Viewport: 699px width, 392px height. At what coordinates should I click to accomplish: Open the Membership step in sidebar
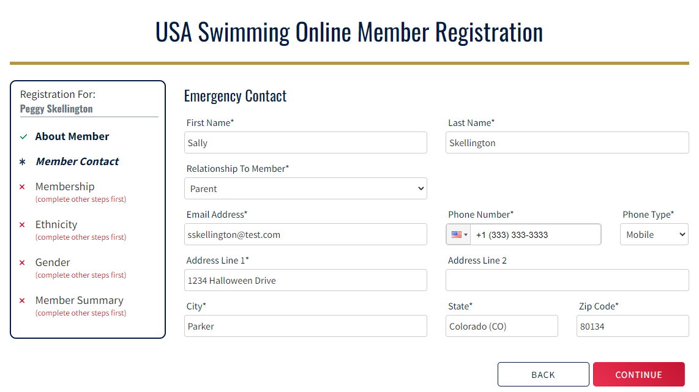click(65, 187)
